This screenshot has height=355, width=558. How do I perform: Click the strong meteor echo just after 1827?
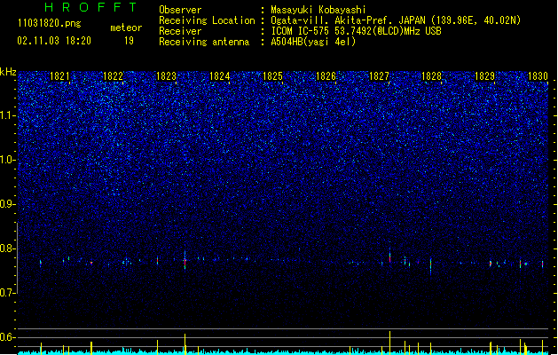tap(389, 256)
